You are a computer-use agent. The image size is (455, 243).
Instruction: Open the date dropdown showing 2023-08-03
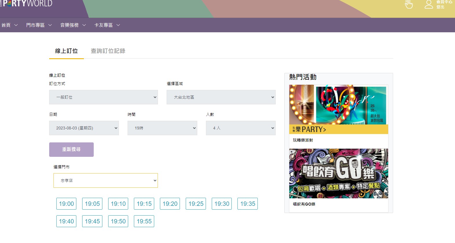(84, 128)
